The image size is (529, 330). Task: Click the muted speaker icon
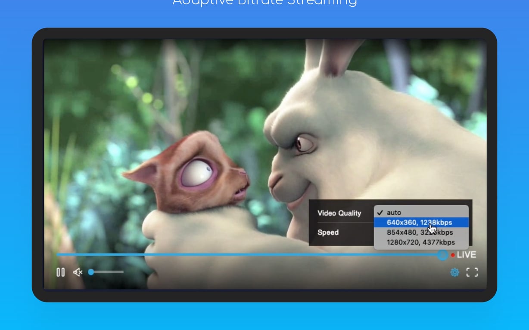coord(78,272)
